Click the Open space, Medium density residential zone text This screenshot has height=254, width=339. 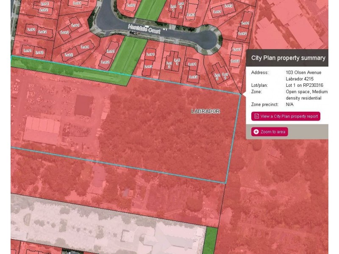pyautogui.click(x=306, y=95)
